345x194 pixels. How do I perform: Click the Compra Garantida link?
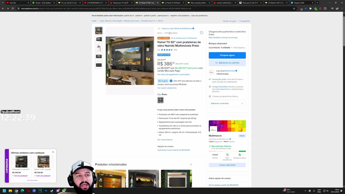point(220,87)
